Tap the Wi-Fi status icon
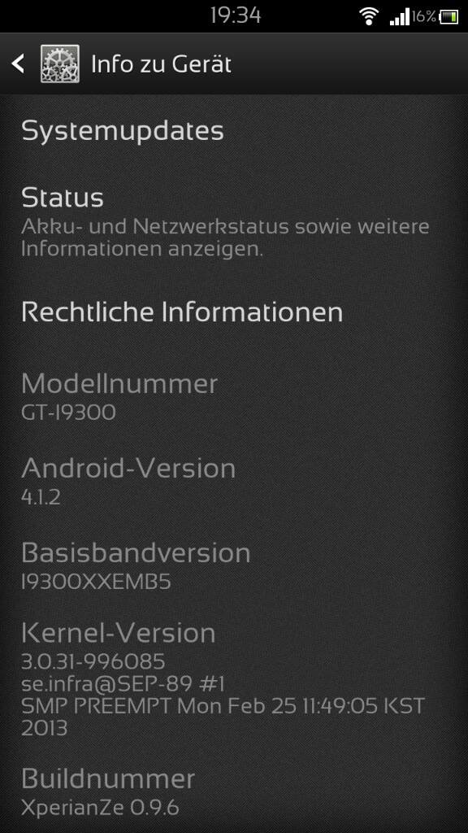 pos(368,16)
